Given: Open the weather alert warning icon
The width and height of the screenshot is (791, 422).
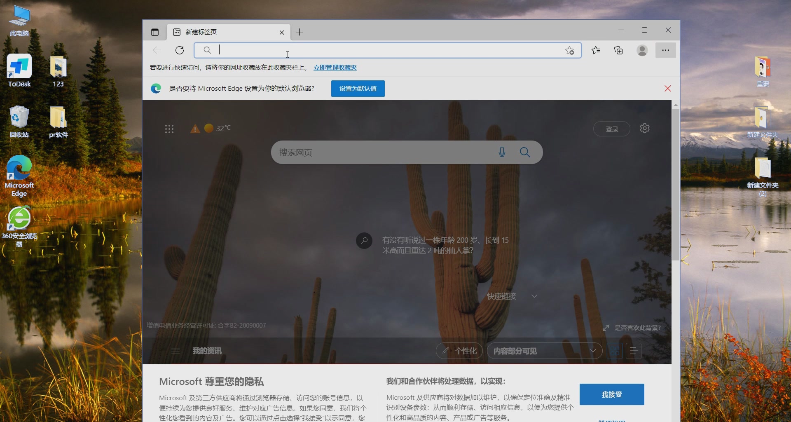Looking at the screenshot, I should 195,129.
